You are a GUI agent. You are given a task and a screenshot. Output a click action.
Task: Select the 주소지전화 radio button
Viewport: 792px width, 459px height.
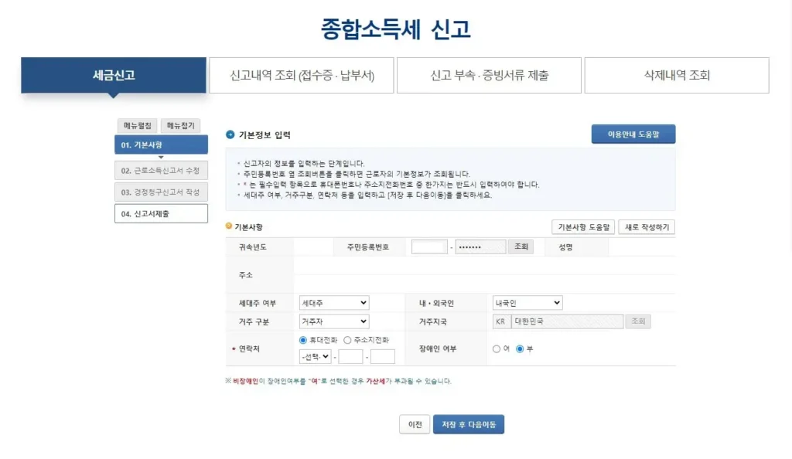click(347, 340)
